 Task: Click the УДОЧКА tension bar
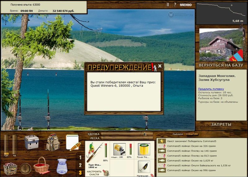pyautogui.click(x=127, y=134)
